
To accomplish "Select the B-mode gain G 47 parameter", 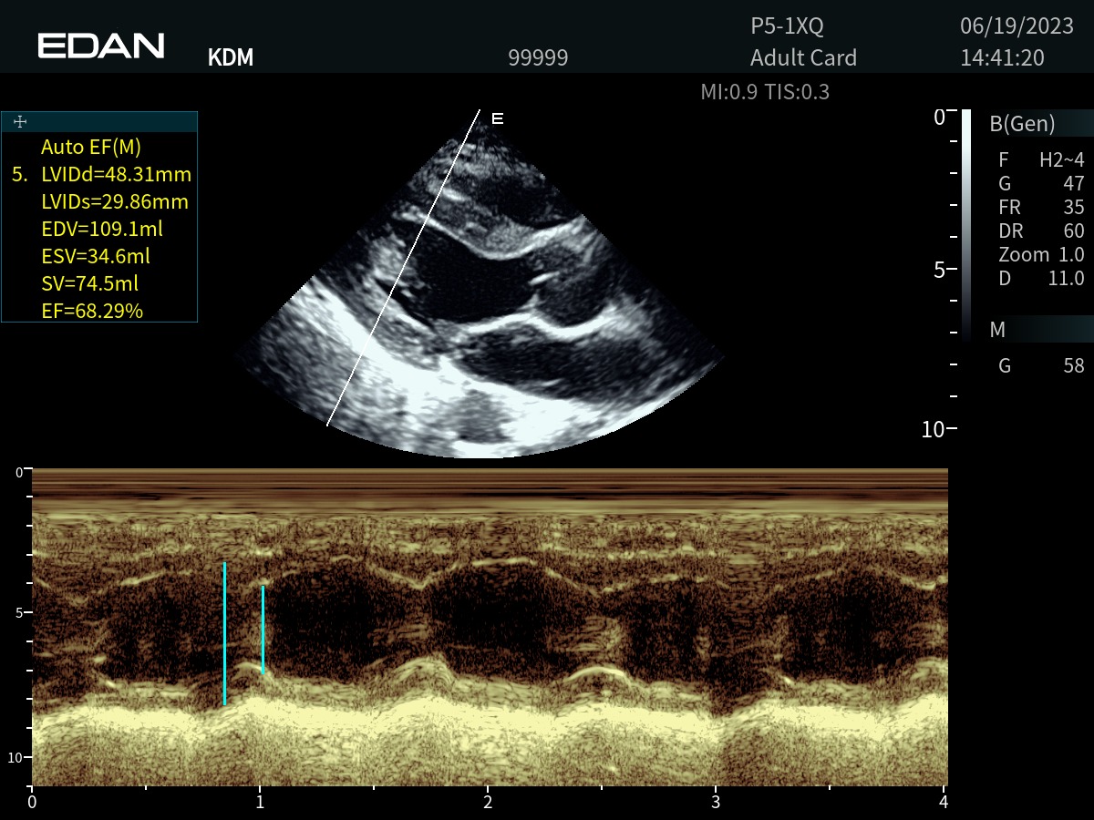I will [1041, 184].
